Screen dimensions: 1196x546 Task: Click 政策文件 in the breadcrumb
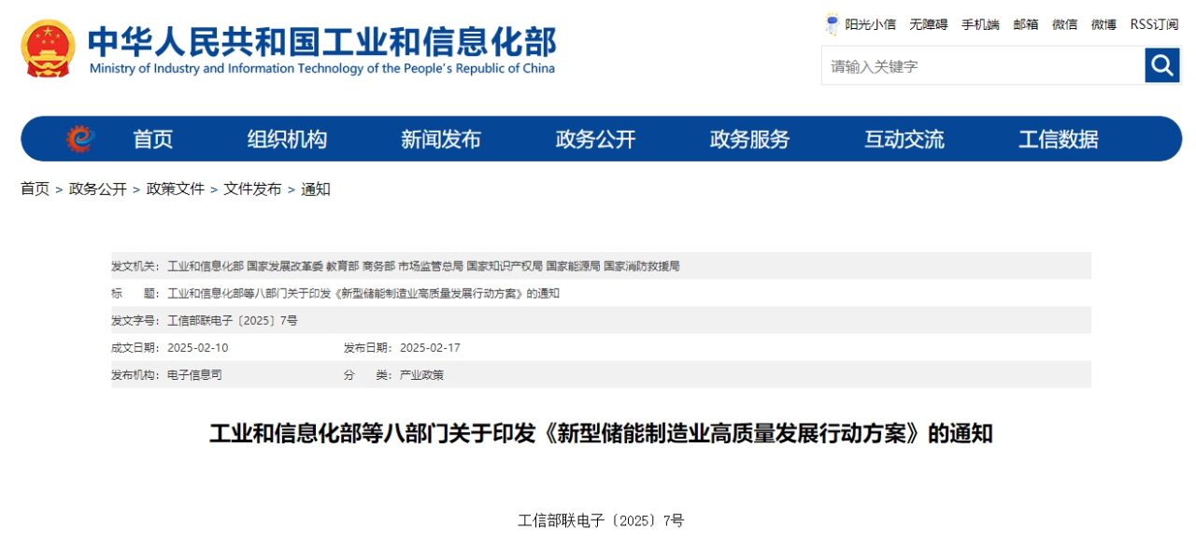[x=176, y=189]
